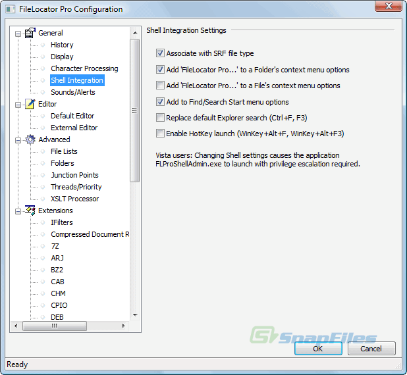
Task: Select Compressed Document tree item
Action: pyautogui.click(x=90, y=234)
